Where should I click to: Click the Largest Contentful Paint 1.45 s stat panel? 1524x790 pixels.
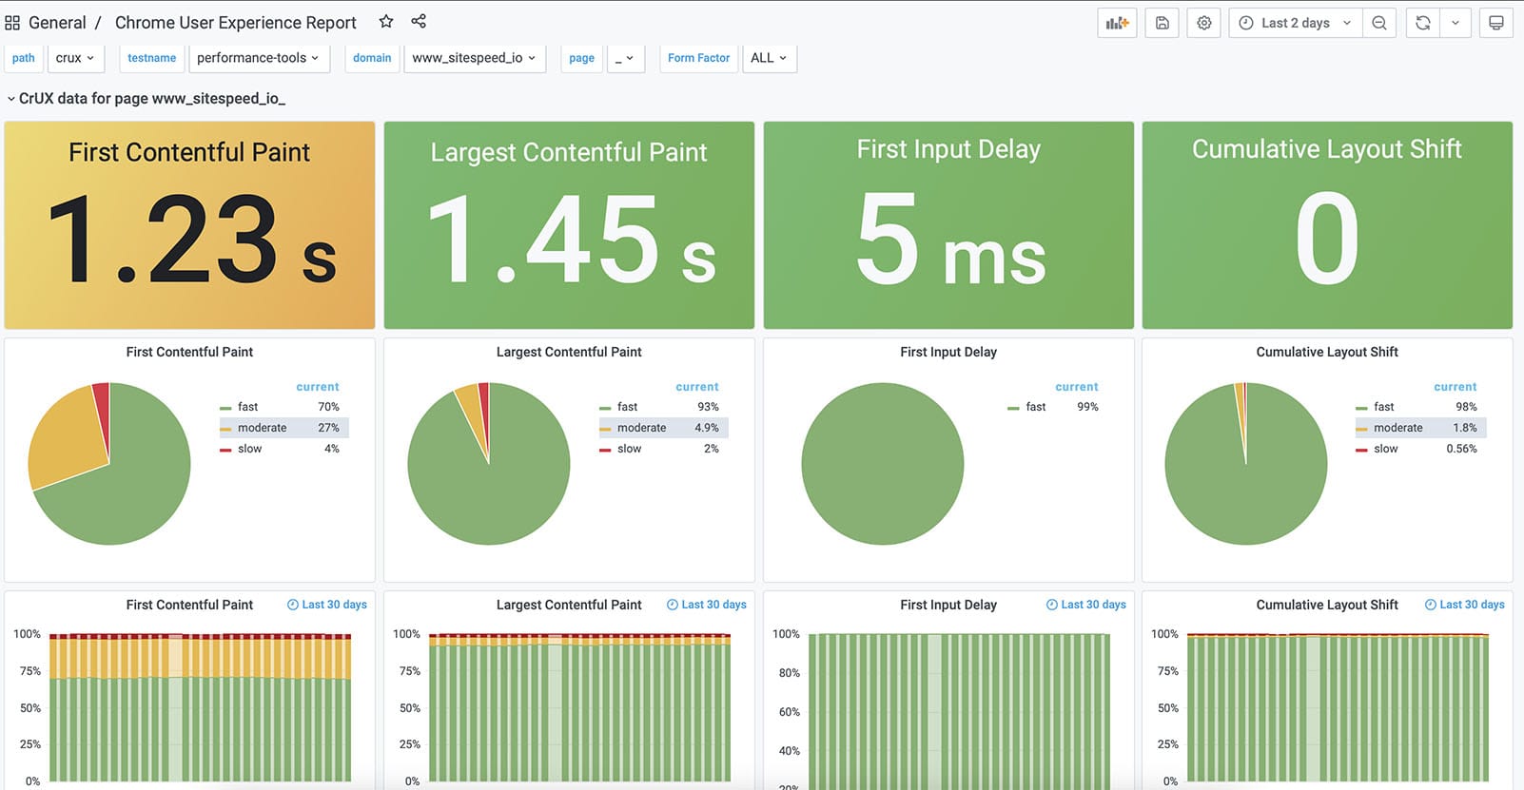pyautogui.click(x=569, y=225)
